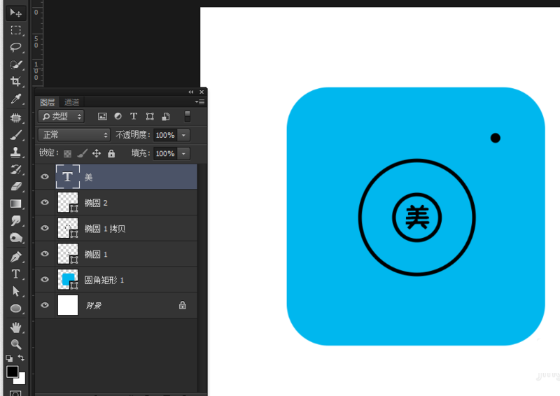Image resolution: width=560 pixels, height=396 pixels.
Task: Select the Lasso tool
Action: click(x=15, y=47)
